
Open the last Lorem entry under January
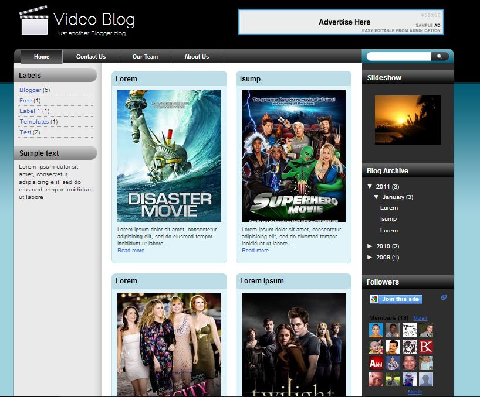coord(389,231)
